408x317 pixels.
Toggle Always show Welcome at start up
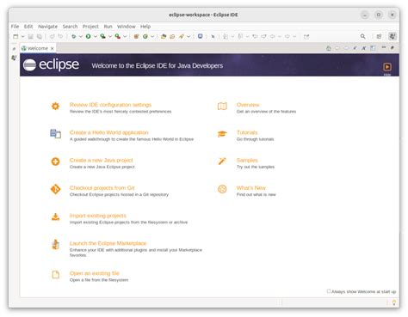pyautogui.click(x=329, y=291)
